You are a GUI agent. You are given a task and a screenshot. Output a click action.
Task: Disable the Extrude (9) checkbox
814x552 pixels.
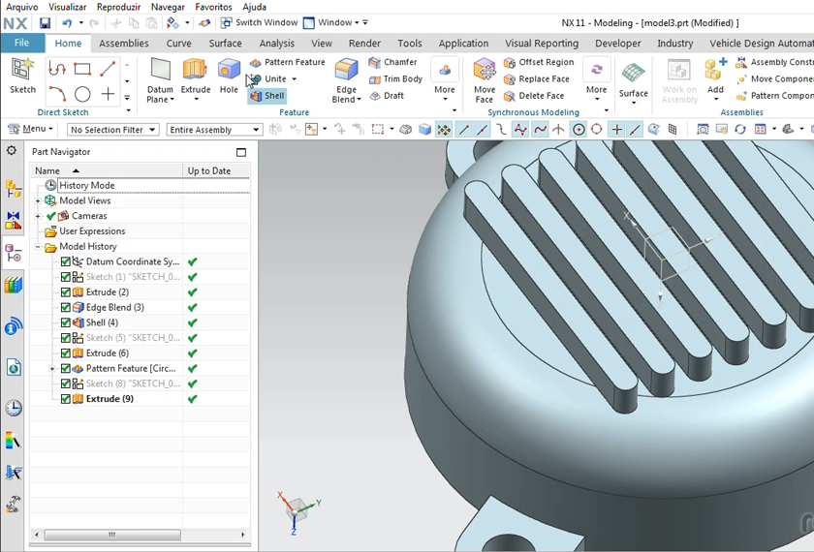pyautogui.click(x=66, y=399)
